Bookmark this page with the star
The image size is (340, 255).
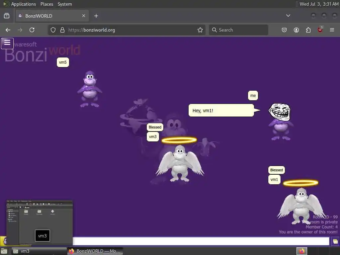pos(200,30)
